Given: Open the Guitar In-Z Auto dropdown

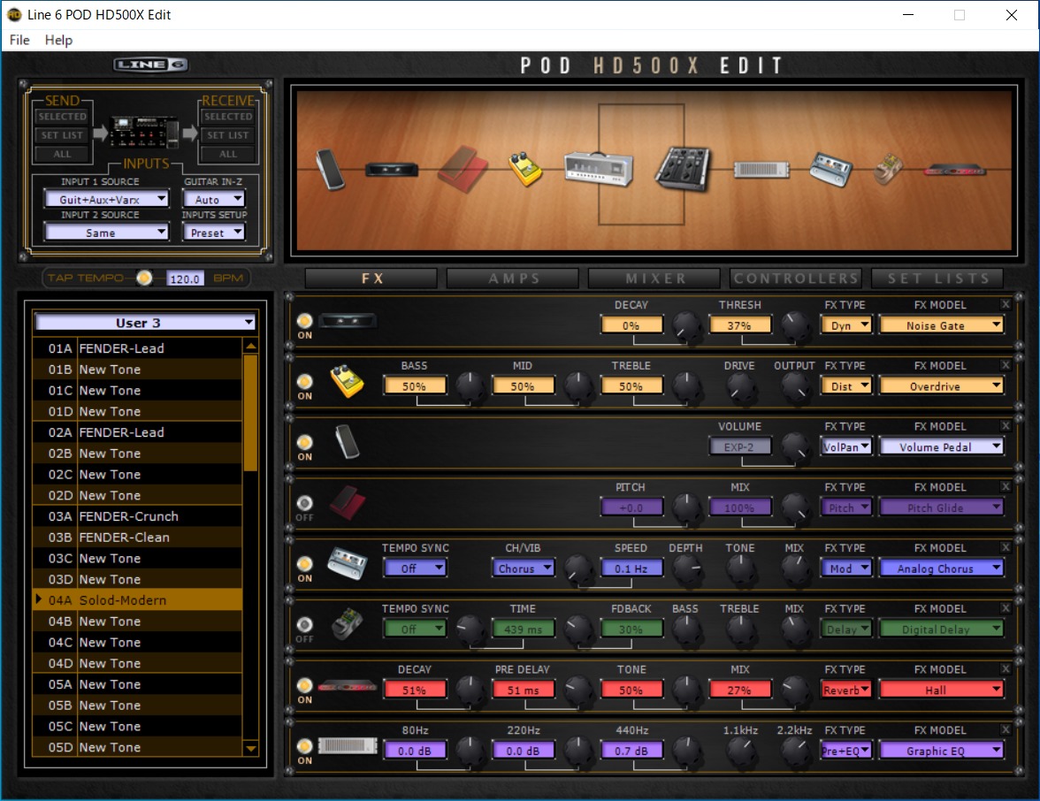Looking at the screenshot, I should 214,199.
